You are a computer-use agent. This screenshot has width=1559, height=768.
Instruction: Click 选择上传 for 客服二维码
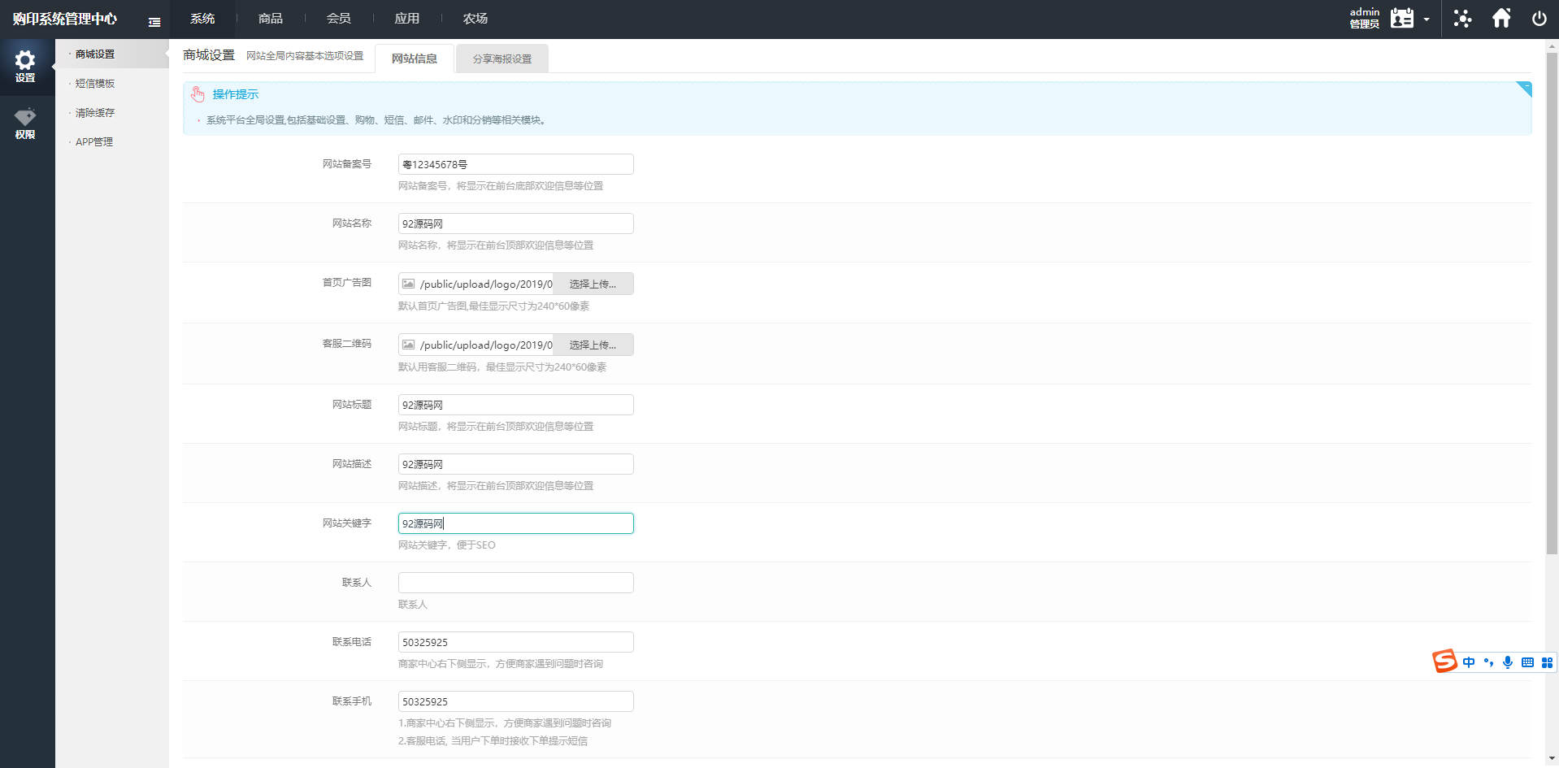593,345
